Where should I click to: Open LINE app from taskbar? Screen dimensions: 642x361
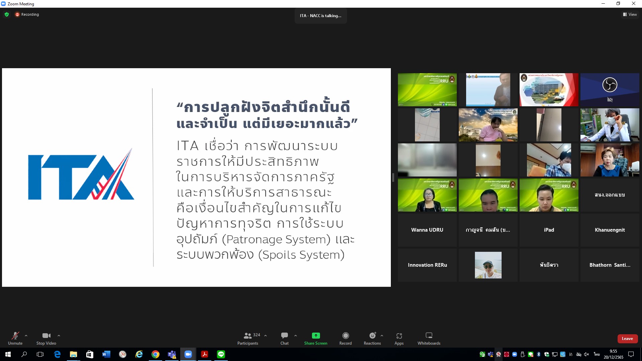point(221,354)
